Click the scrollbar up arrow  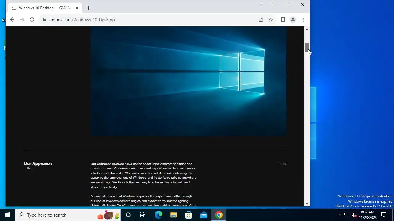coord(307,29)
